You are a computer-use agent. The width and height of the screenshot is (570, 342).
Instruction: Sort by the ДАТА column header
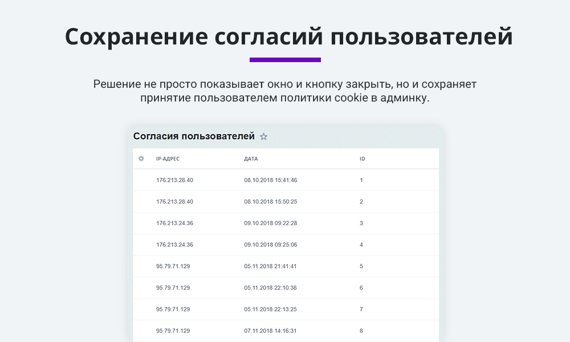pyautogui.click(x=251, y=159)
